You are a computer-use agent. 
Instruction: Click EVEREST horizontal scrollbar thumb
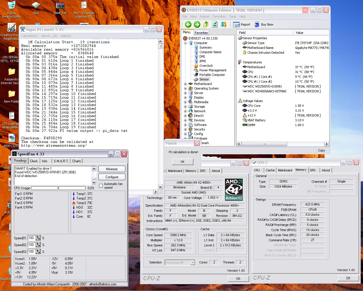[x=264, y=144]
